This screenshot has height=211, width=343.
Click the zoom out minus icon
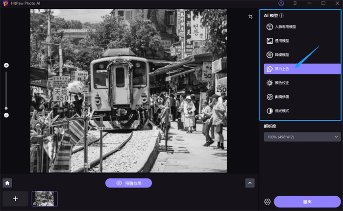coord(6,115)
